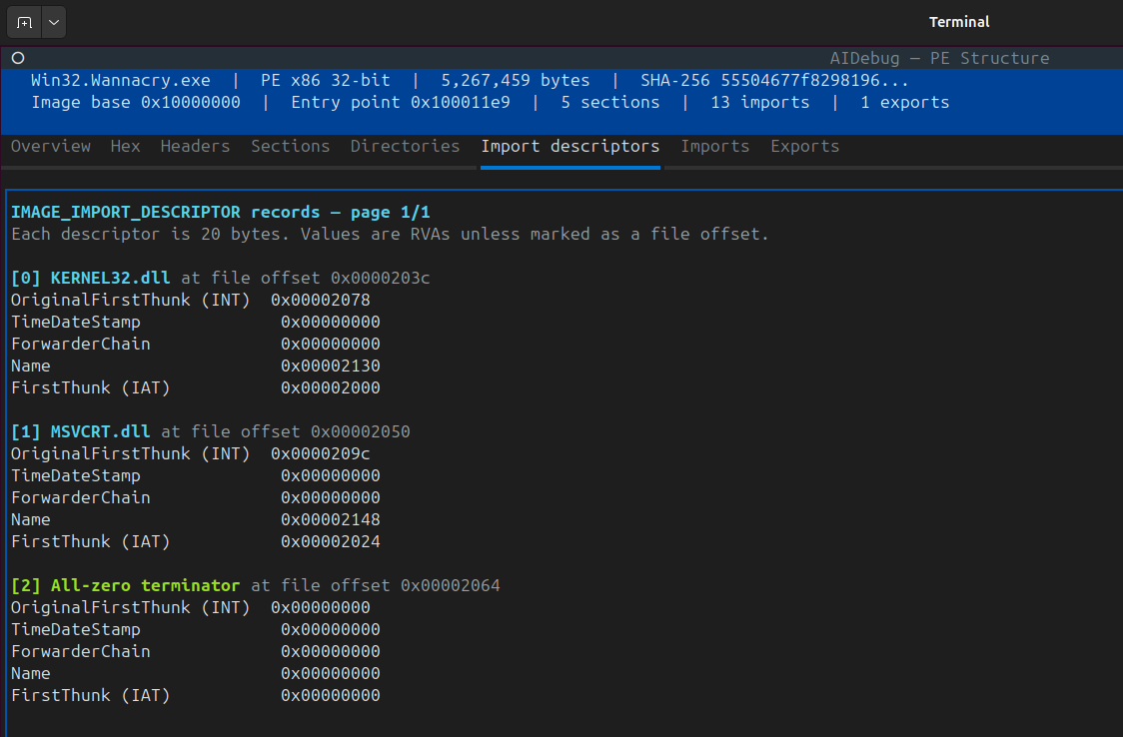Click MSVCRT INT value 0x0000209c
Viewport: 1123px width, 737px height.
point(320,453)
